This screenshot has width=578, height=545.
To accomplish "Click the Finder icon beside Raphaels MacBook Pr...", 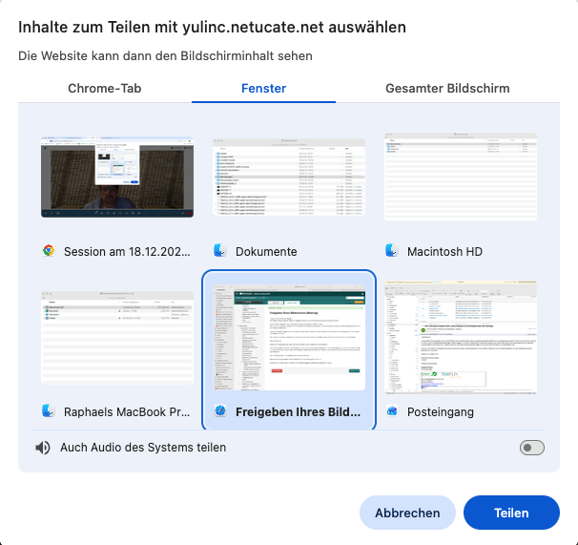I will (x=49, y=411).
